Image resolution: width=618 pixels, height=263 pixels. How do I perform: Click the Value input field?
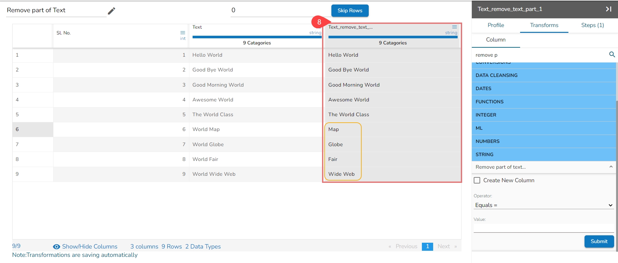point(544,228)
